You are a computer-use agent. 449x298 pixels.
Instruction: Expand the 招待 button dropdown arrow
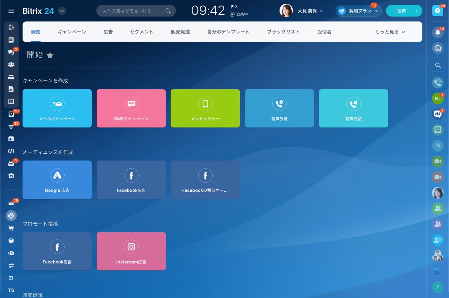(417, 11)
